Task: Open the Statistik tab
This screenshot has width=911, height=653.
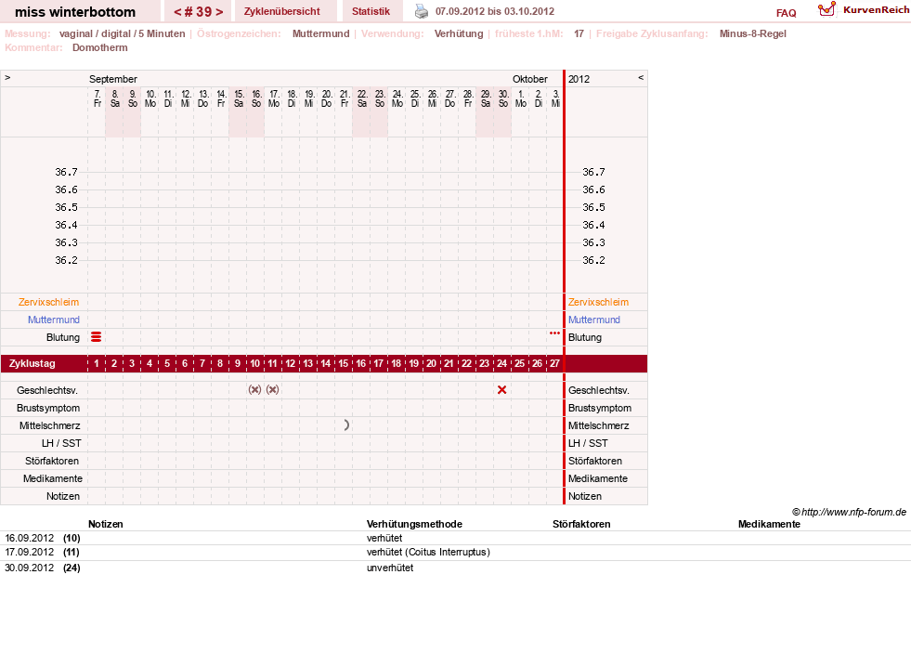Action: point(371,11)
